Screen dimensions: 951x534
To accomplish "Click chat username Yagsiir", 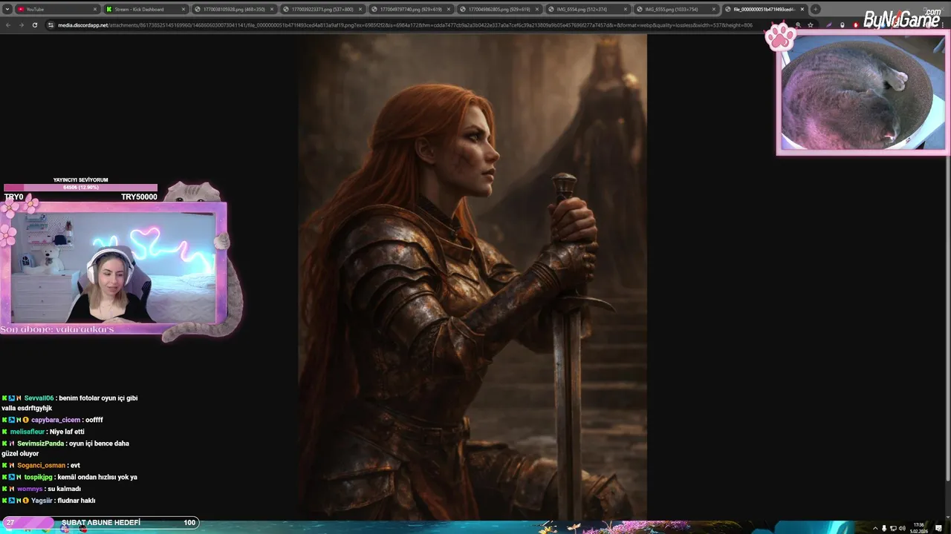I will [42, 501].
